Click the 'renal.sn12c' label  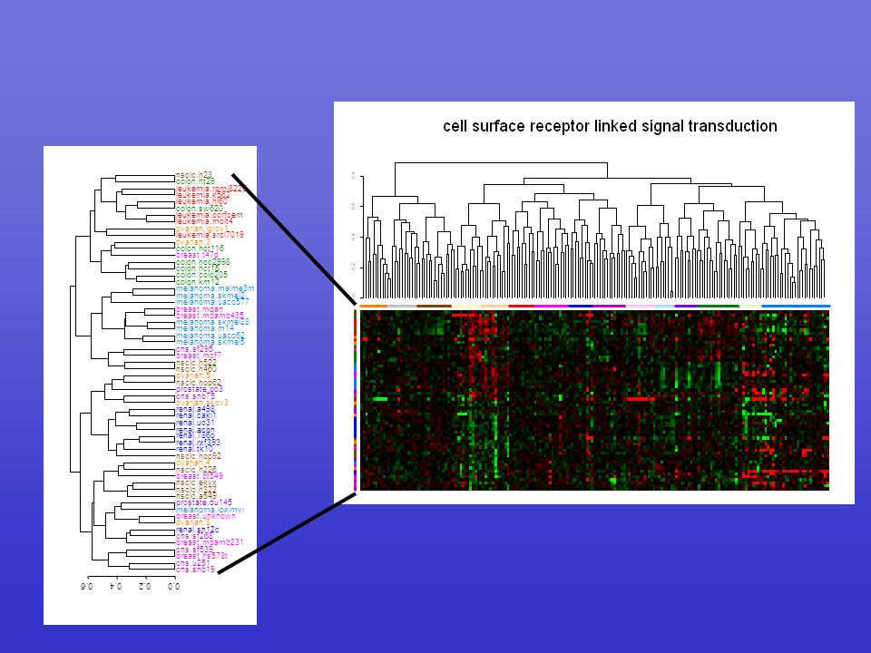click(198, 530)
